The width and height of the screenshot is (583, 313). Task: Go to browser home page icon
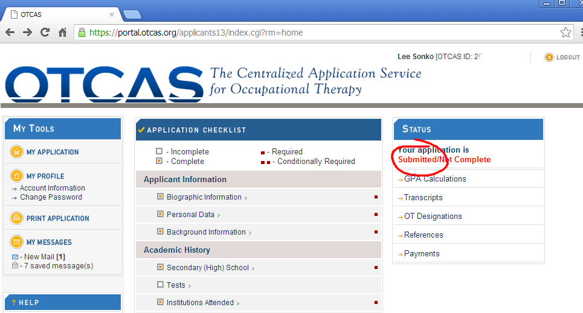(62, 33)
